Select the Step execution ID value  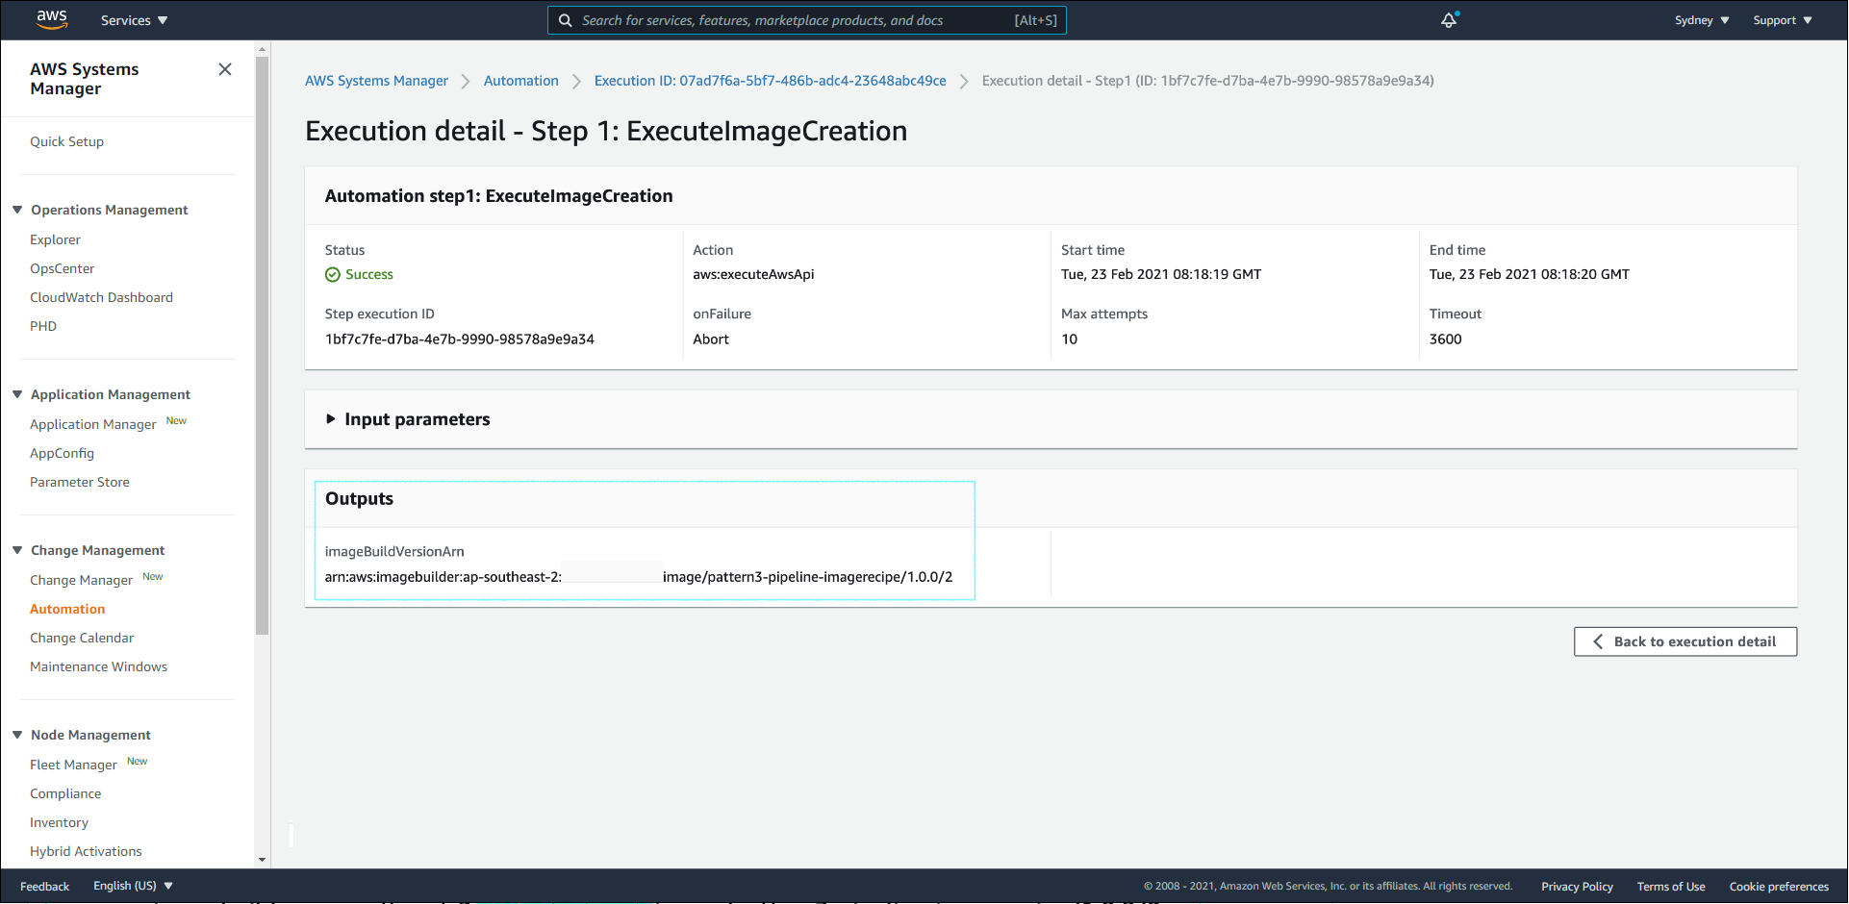click(459, 339)
